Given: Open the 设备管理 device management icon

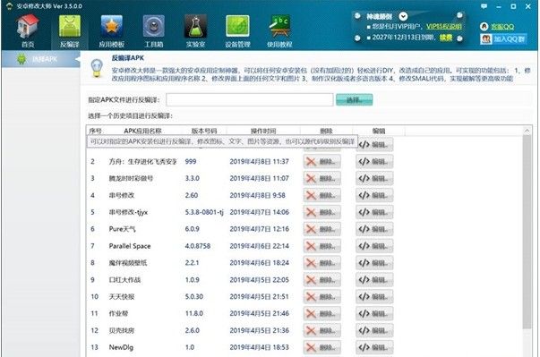Looking at the screenshot, I should coord(237,30).
